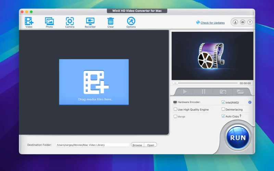The height and width of the screenshot is (171, 274).
Task: Add a video with the Video icon
Action: coord(29,22)
